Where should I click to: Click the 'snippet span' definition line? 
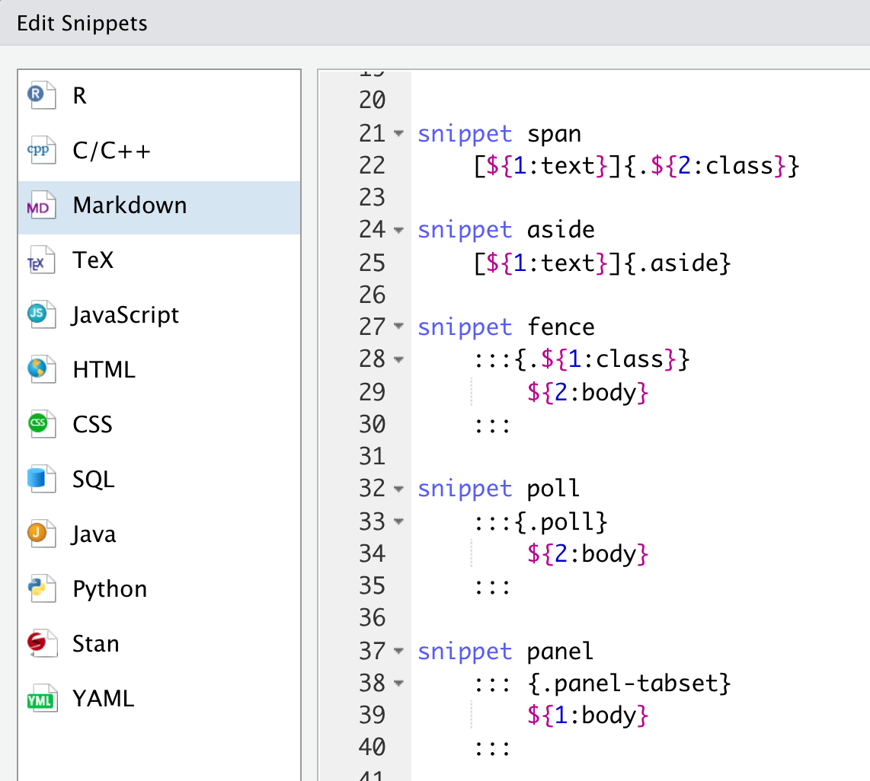(x=499, y=134)
